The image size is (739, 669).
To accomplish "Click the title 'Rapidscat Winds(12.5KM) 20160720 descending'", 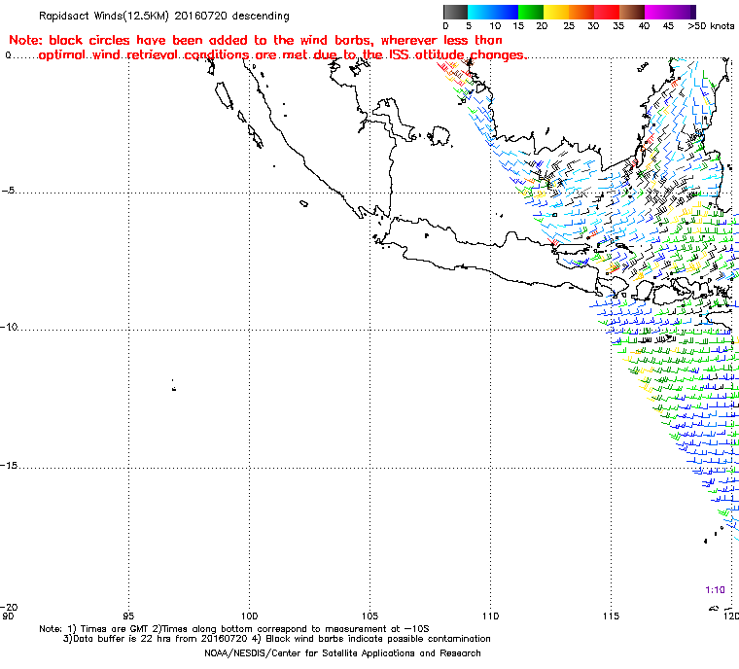I will 164,16.
